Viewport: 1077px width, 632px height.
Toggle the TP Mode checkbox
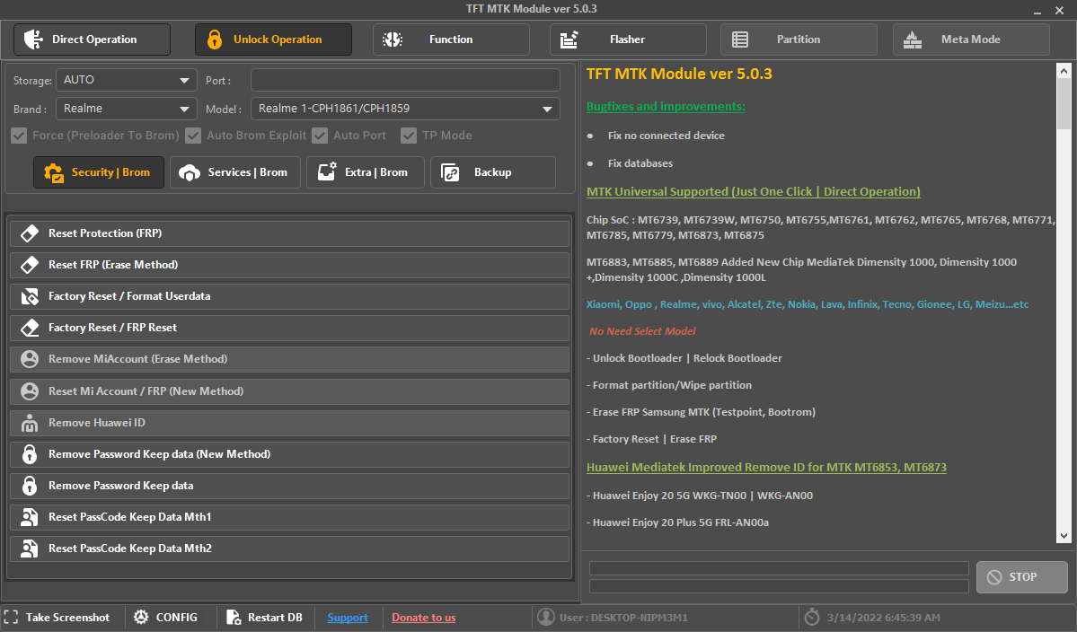409,136
